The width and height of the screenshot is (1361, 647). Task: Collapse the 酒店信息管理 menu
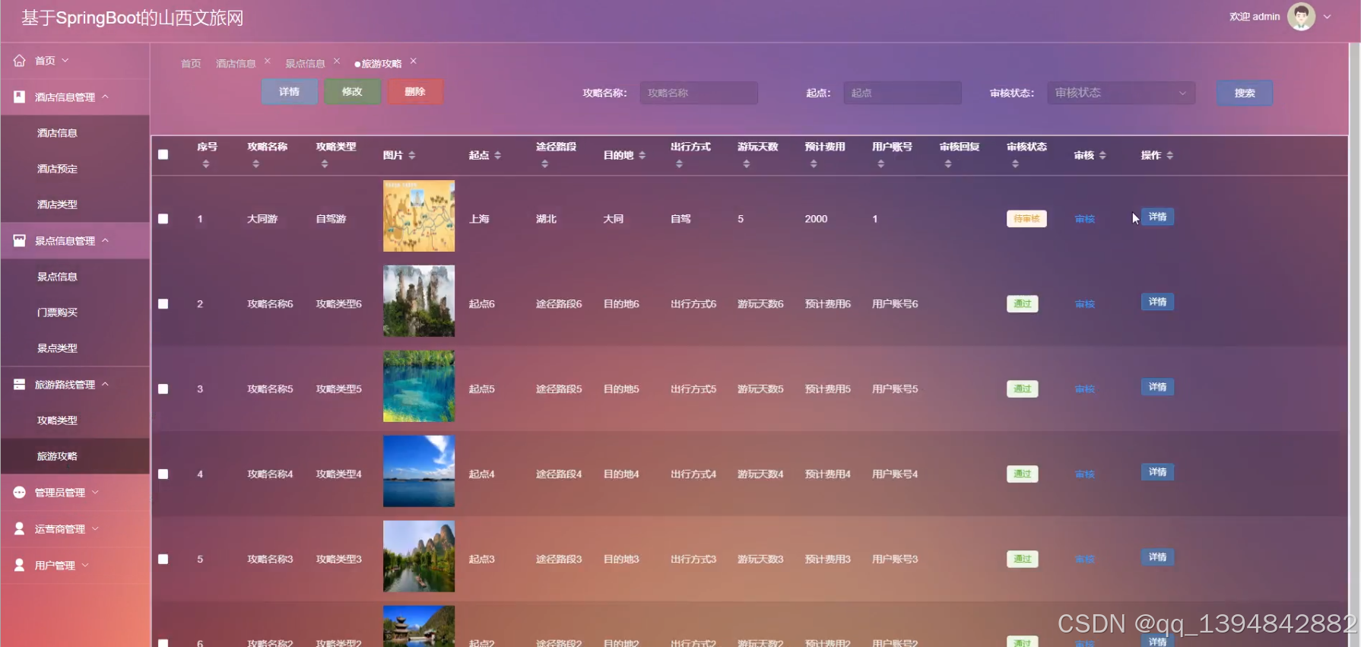[x=106, y=97]
